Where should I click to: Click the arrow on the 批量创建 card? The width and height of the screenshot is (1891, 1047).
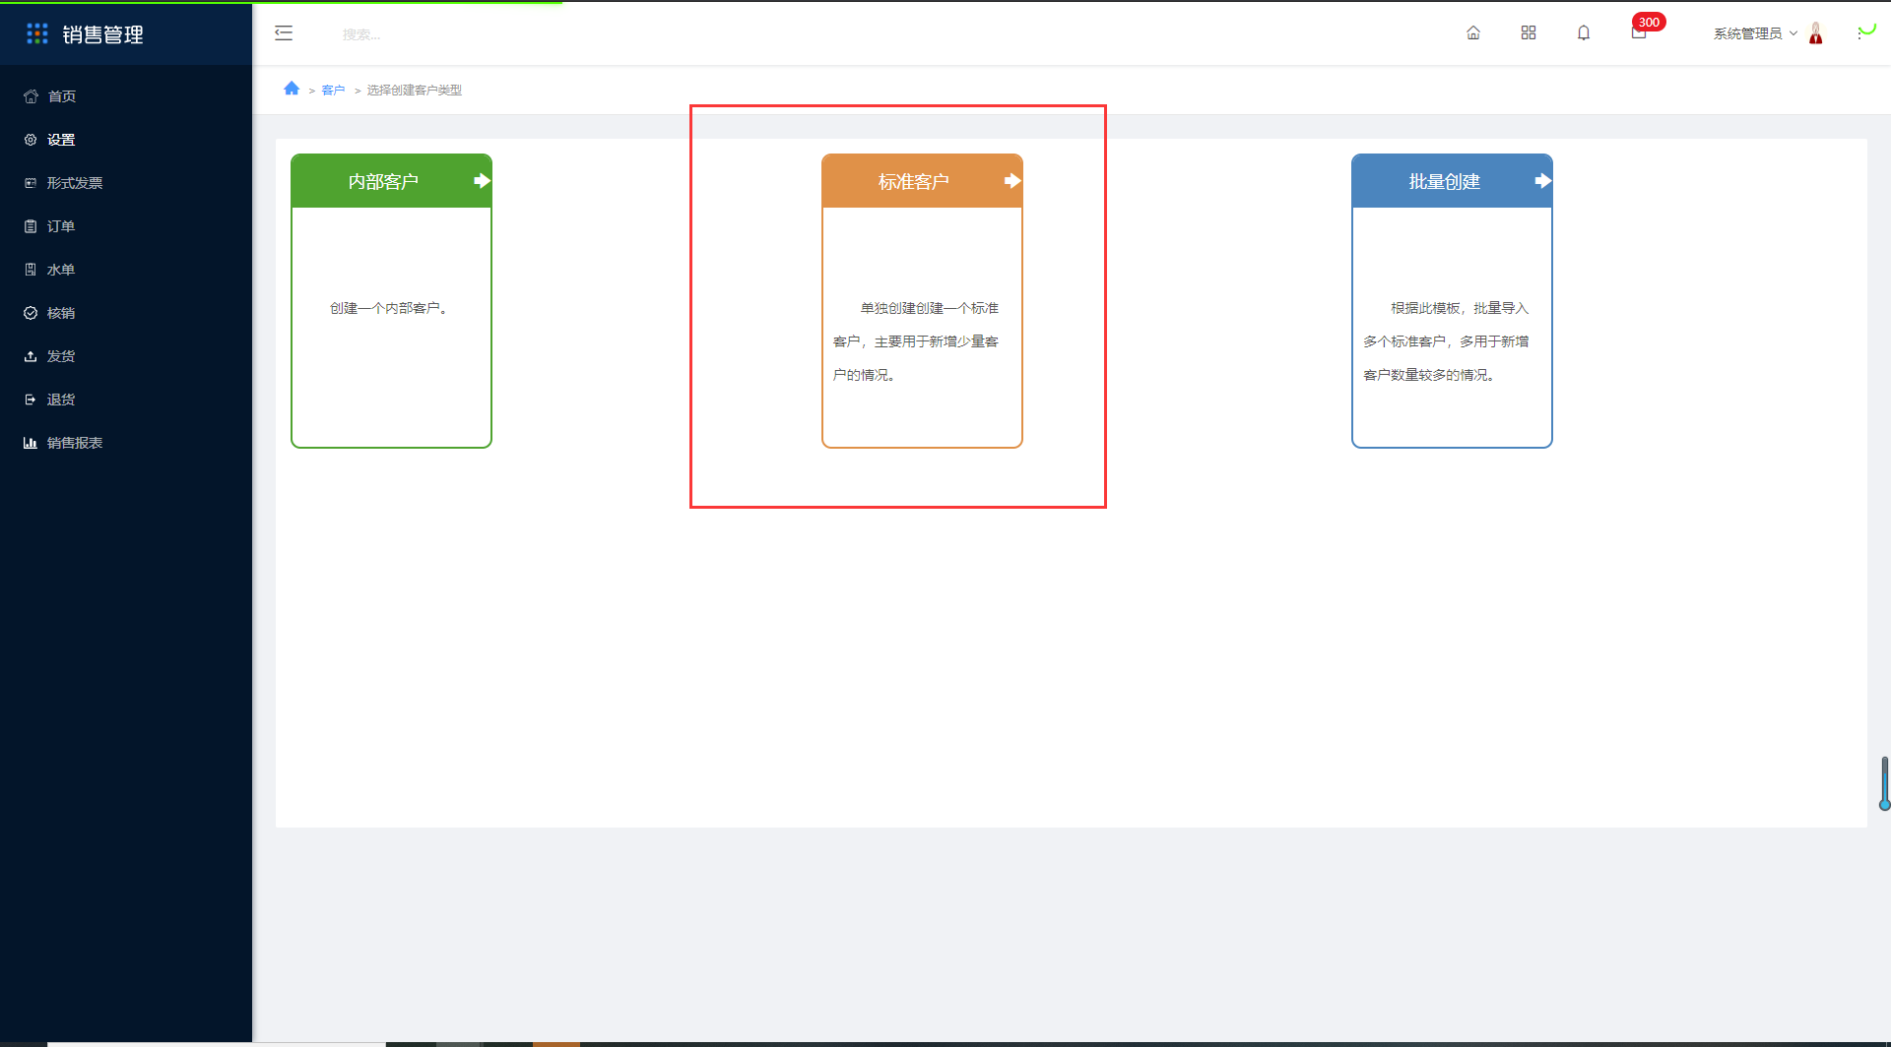tap(1543, 181)
